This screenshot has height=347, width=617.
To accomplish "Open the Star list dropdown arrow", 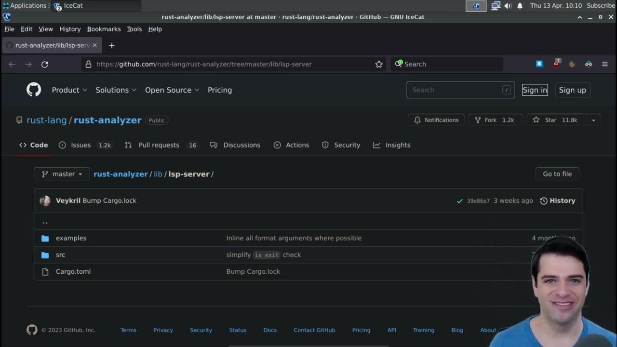I will [x=593, y=120].
